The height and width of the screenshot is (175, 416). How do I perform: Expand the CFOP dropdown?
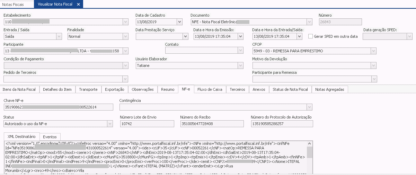pyautogui.click(x=373, y=51)
